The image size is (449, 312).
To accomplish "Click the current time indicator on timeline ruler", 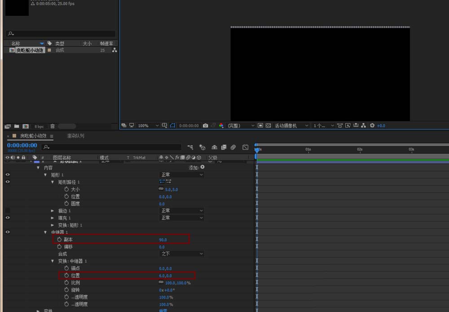I will 257,149.
